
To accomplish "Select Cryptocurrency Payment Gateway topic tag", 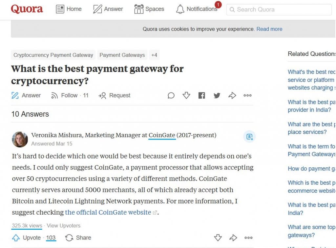I will [x=53, y=55].
